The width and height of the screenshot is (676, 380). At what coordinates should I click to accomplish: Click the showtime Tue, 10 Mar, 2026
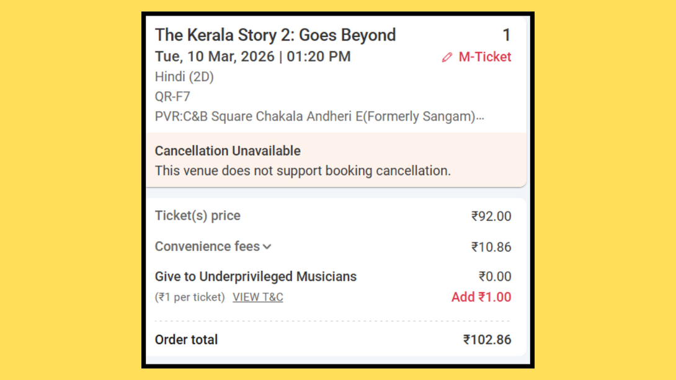point(252,56)
